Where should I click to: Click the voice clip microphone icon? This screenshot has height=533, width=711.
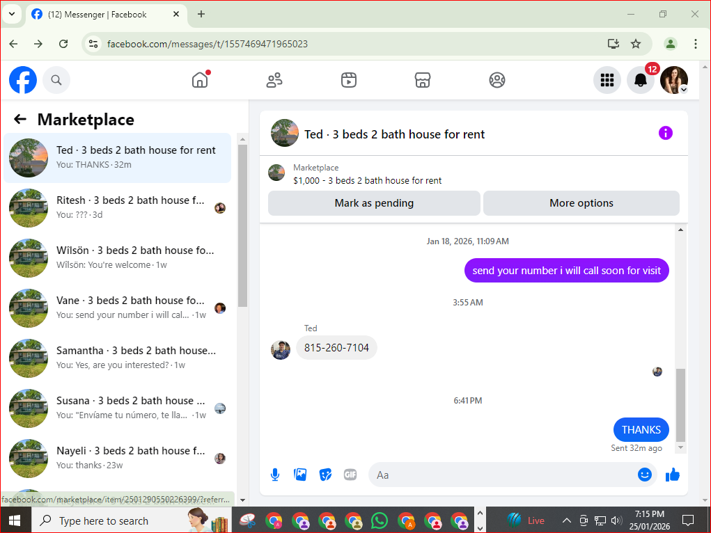coord(275,475)
